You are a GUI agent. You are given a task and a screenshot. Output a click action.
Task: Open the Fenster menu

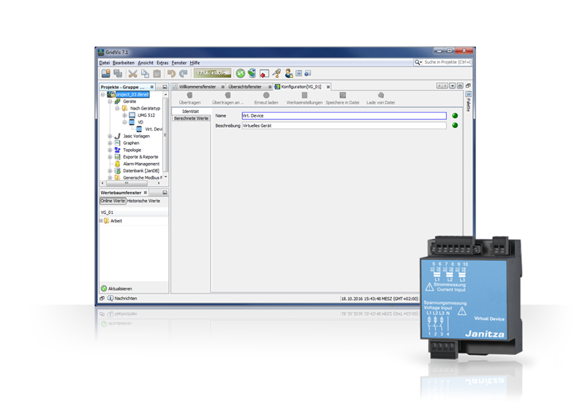(179, 63)
